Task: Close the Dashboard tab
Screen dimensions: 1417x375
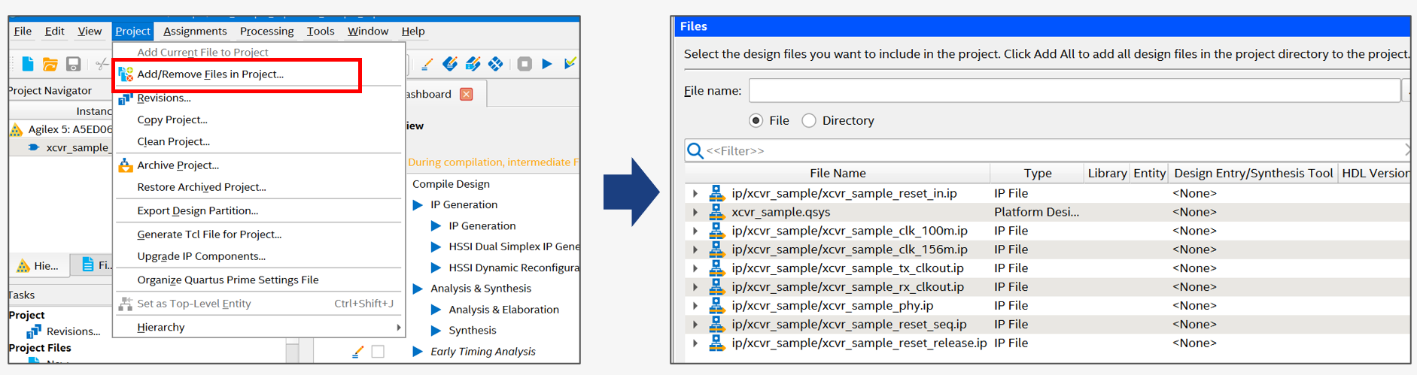Action: pos(467,94)
